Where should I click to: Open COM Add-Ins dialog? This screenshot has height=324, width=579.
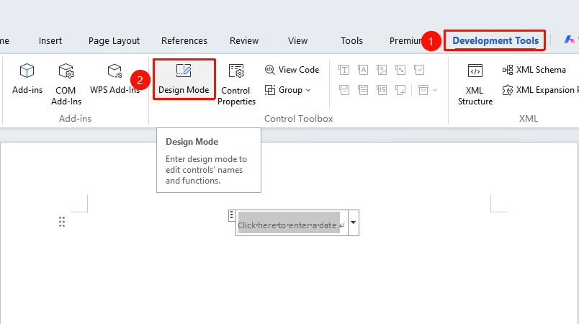66,84
